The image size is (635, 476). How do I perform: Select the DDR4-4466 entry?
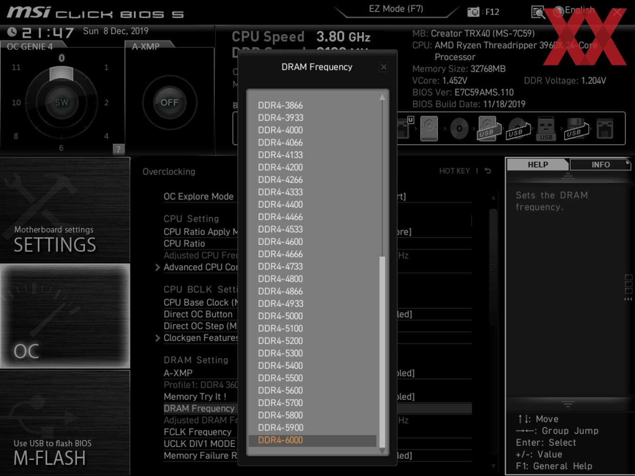tap(280, 217)
